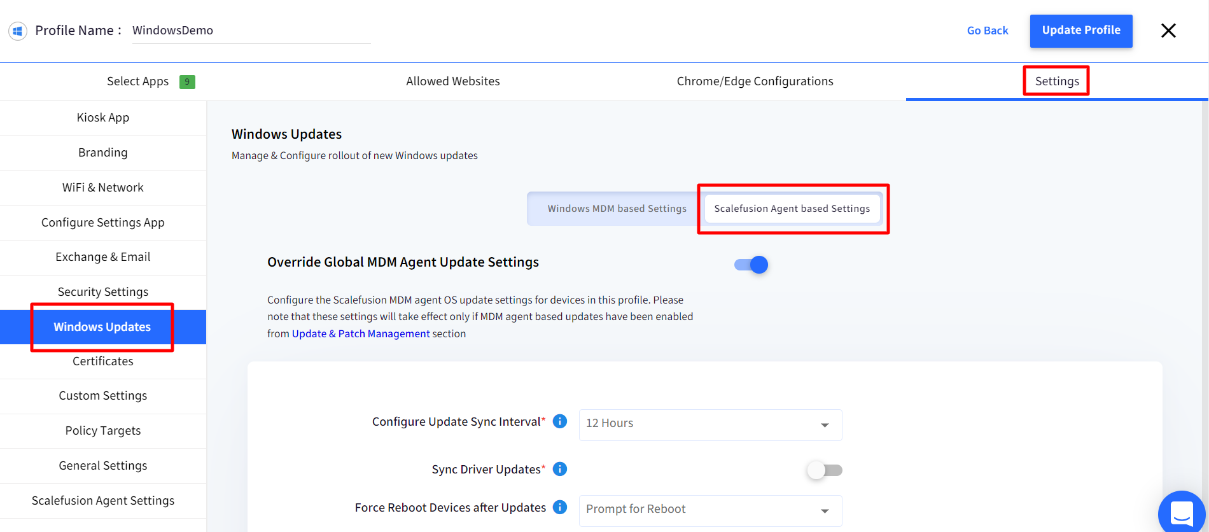Screen dimensions: 1209x532
Task: Open the Chrome/Edge Configurations tab
Action: click(755, 81)
